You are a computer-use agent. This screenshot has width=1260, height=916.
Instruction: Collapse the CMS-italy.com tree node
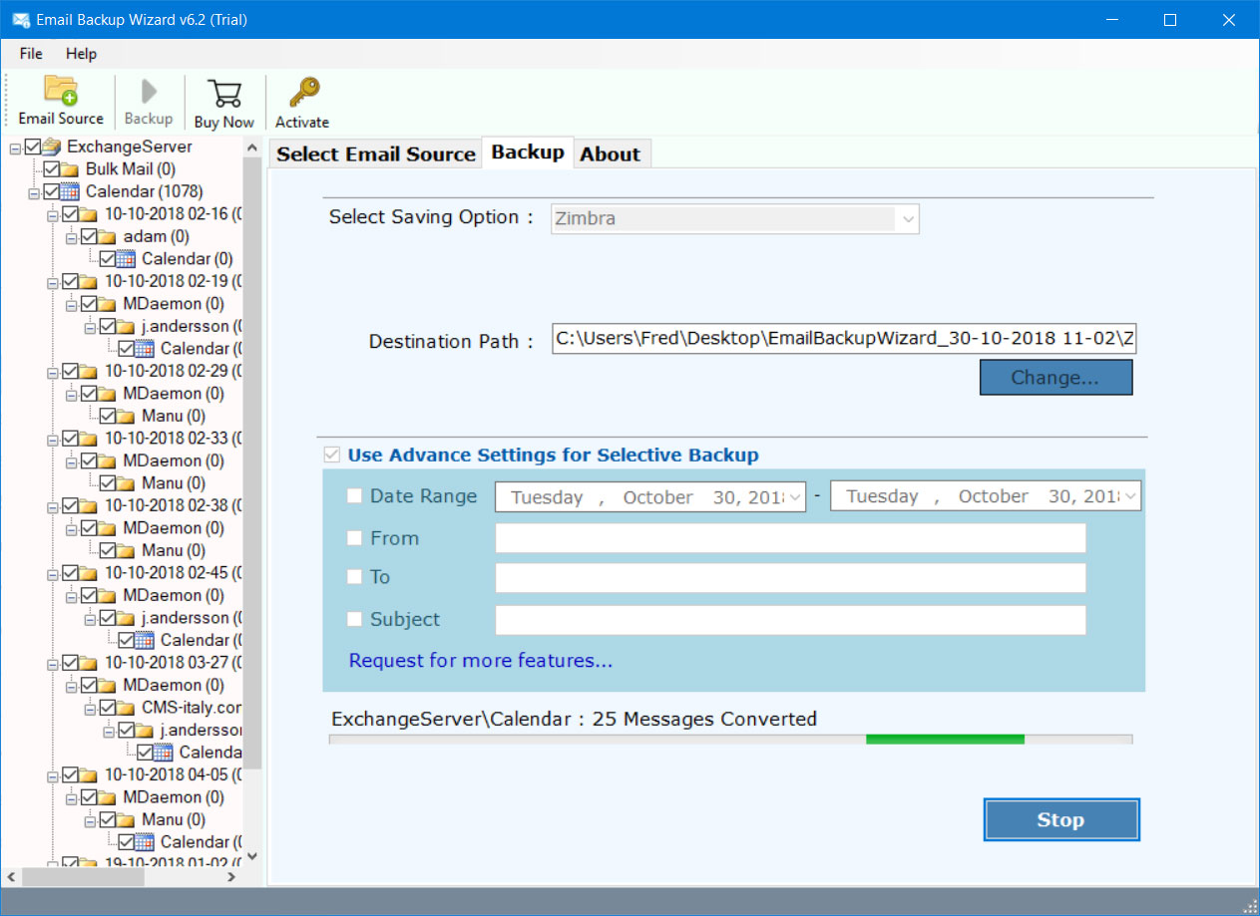(x=90, y=709)
